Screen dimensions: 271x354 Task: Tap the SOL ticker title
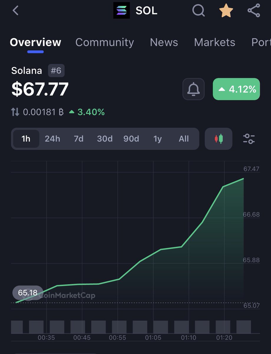(x=146, y=11)
